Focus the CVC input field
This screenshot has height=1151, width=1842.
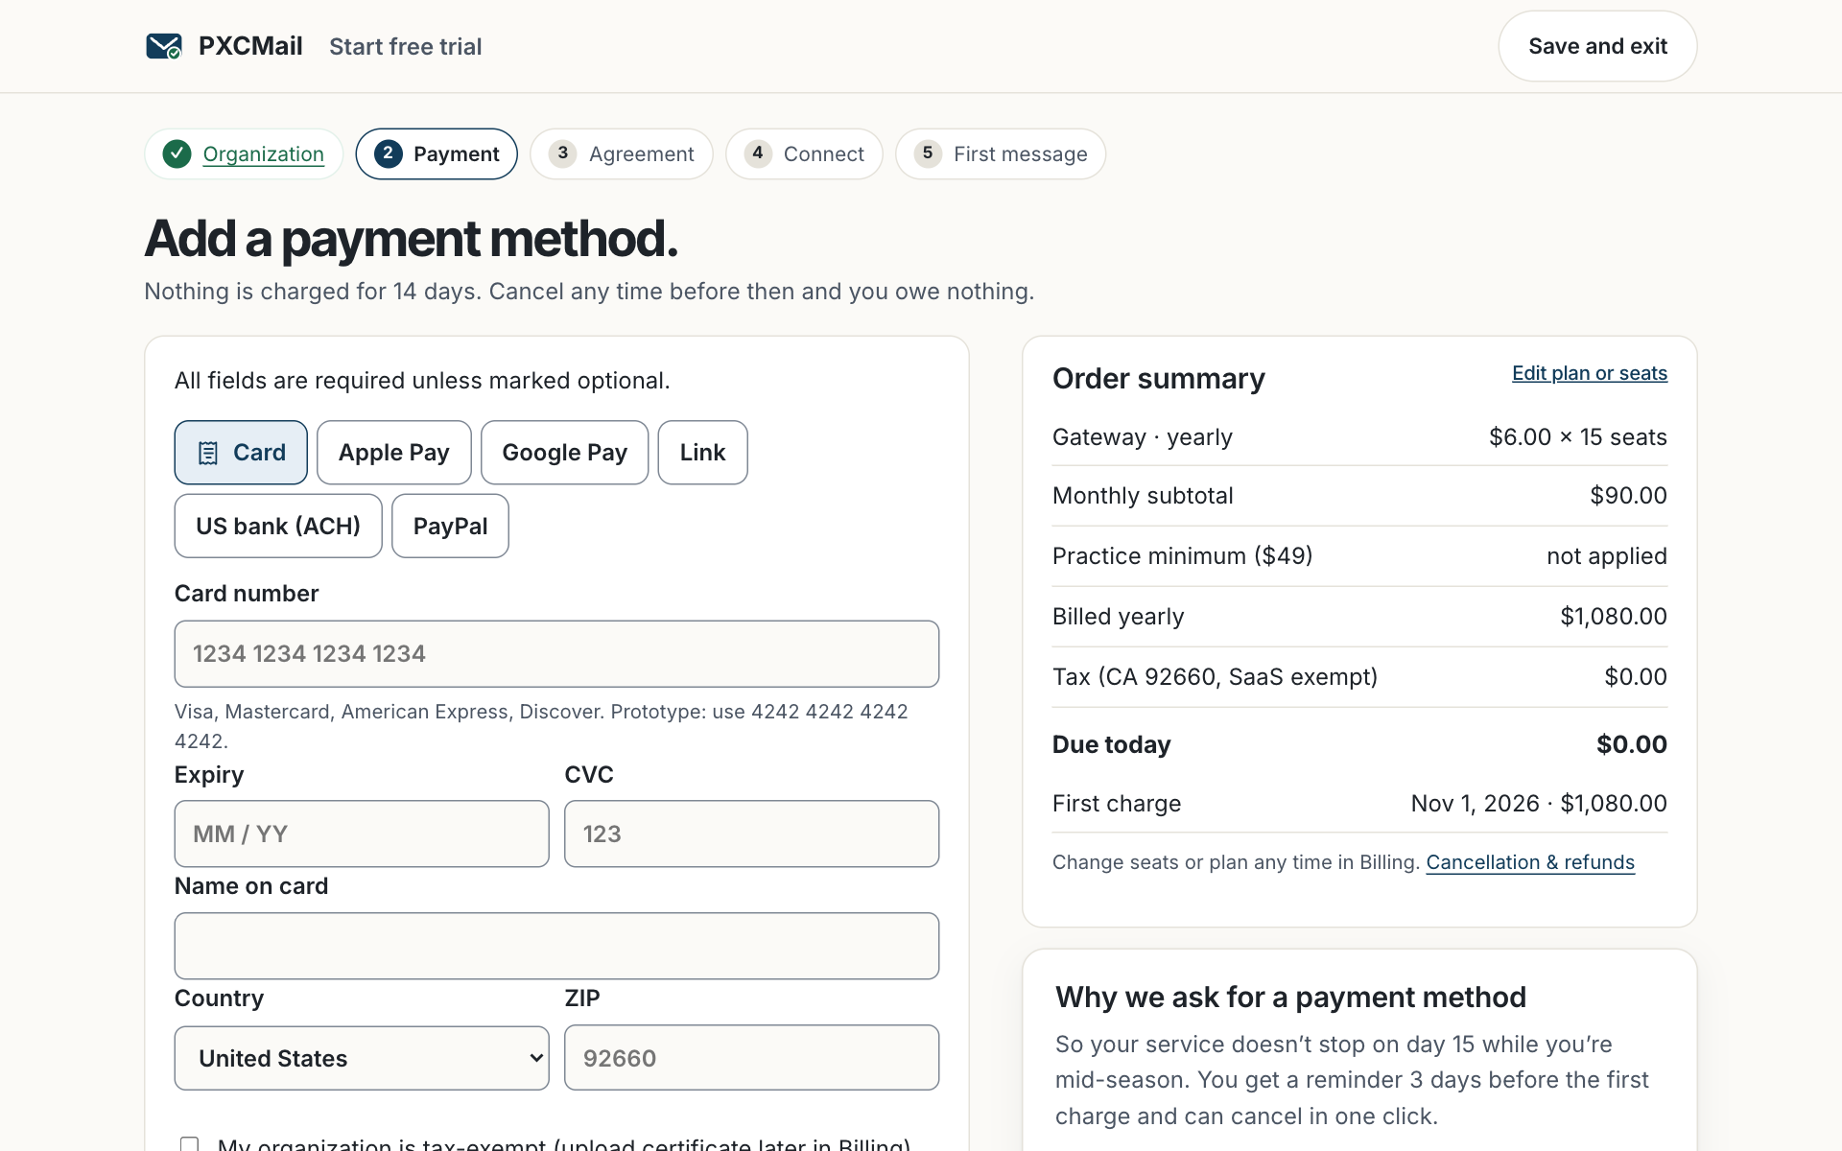pyautogui.click(x=751, y=834)
